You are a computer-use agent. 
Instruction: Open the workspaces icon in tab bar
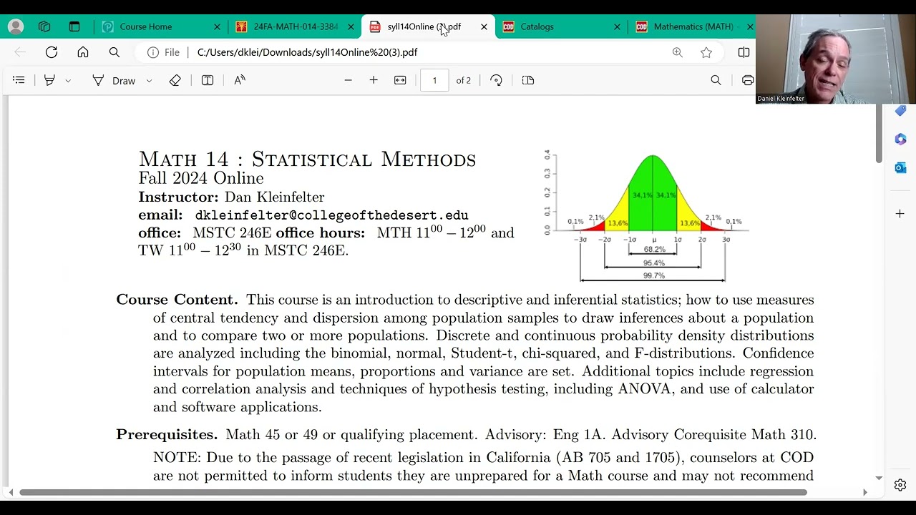(x=44, y=26)
